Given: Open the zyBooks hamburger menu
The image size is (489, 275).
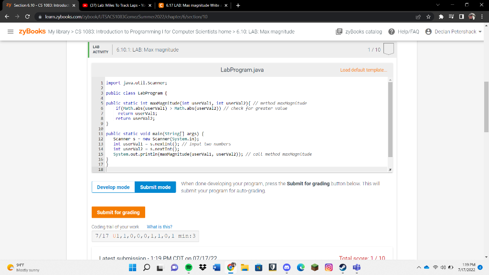Looking at the screenshot, I should point(11,32).
